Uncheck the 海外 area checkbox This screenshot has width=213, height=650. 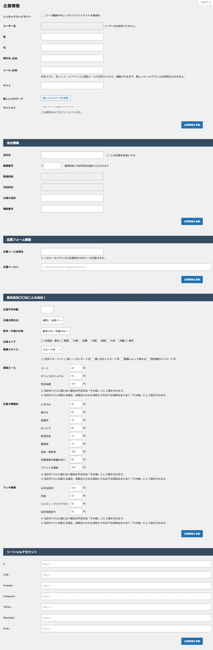tap(127, 341)
